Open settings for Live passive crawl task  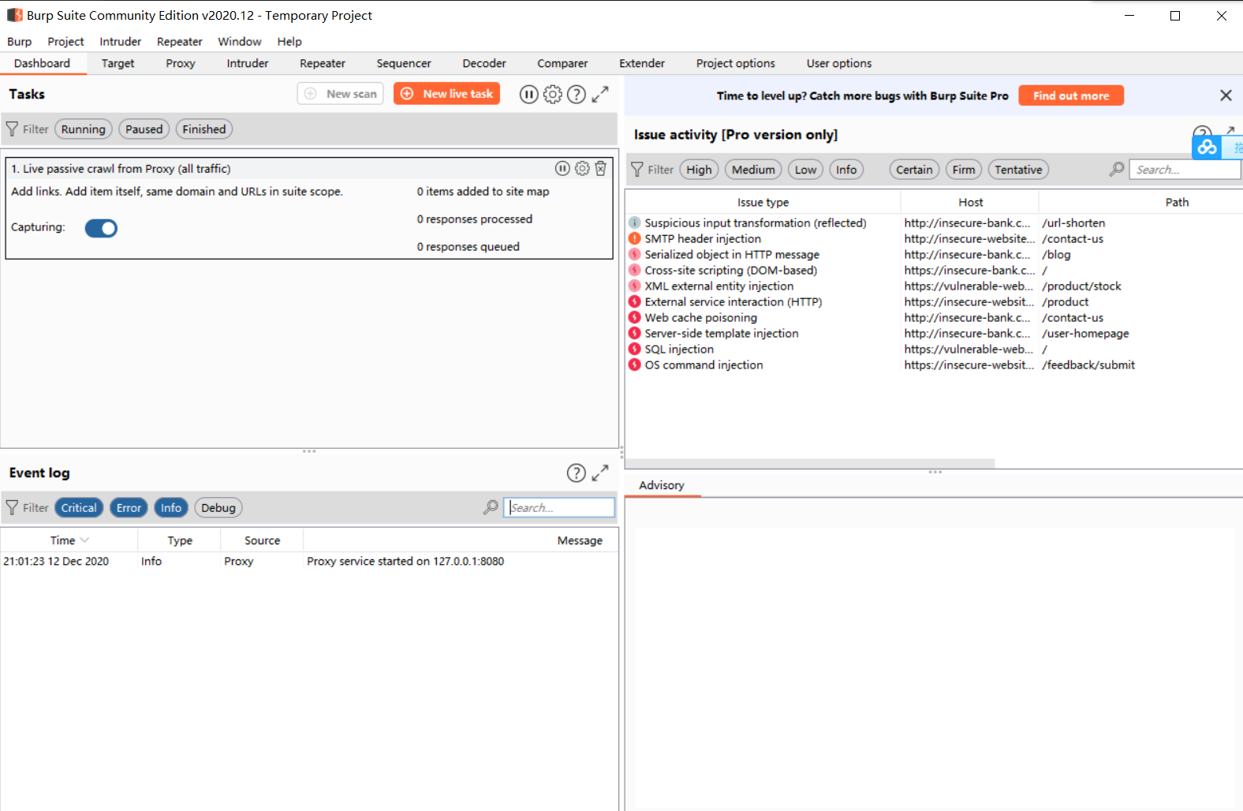[582, 168]
